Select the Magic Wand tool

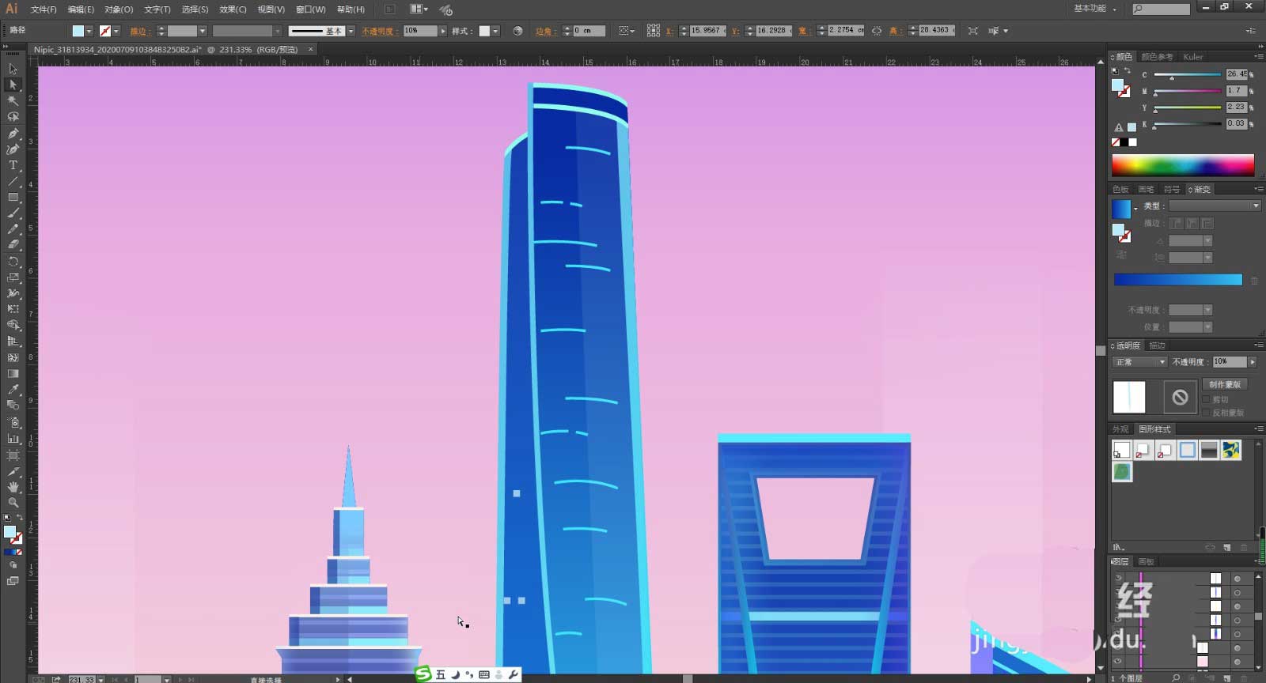(13, 100)
